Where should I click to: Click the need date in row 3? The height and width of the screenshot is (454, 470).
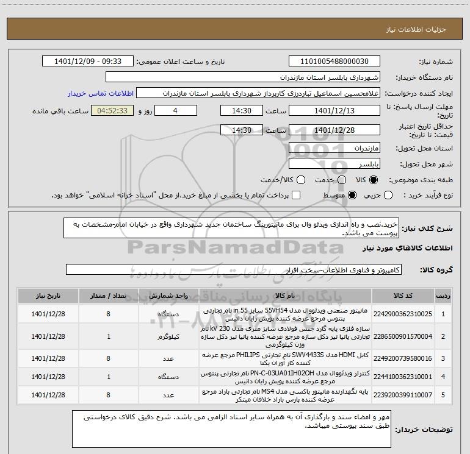point(48,358)
